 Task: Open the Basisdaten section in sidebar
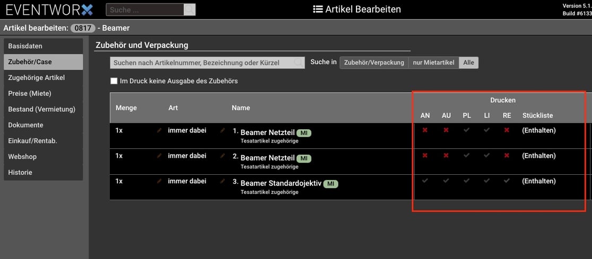pyautogui.click(x=43, y=46)
